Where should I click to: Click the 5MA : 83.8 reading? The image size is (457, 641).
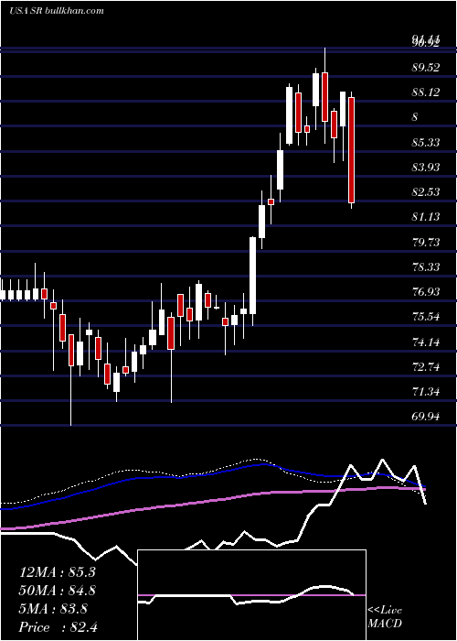coord(53,609)
